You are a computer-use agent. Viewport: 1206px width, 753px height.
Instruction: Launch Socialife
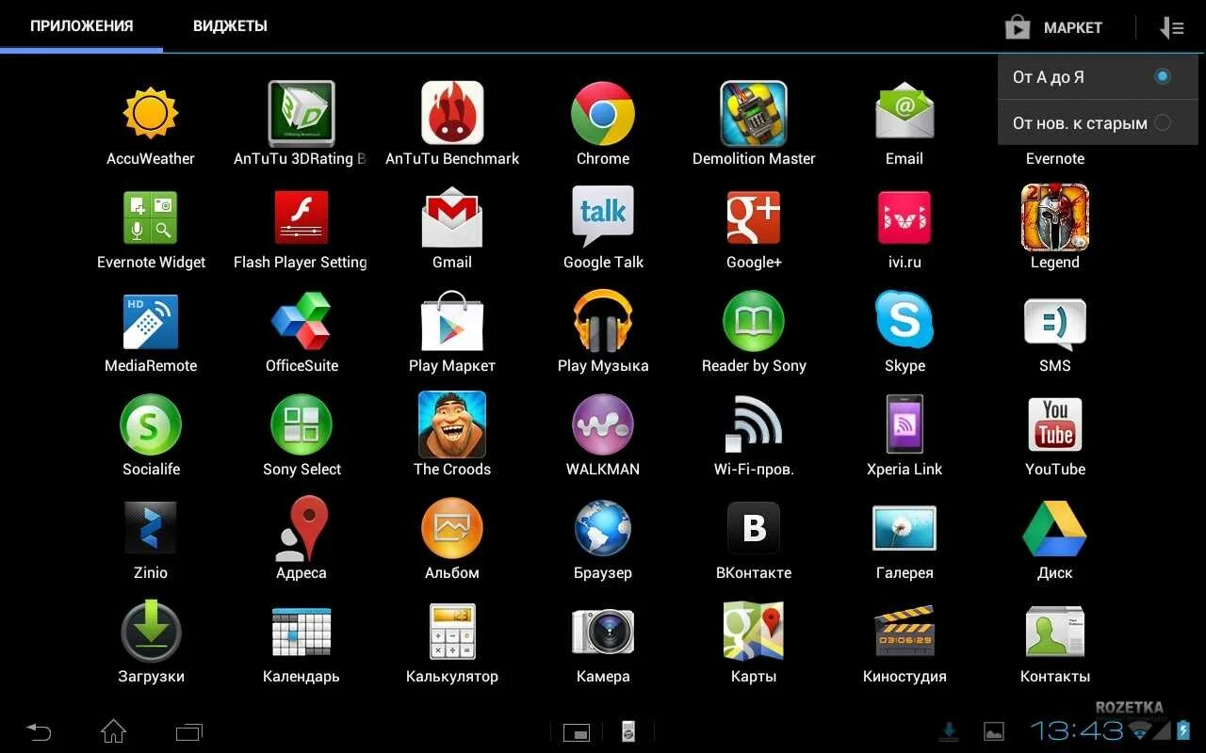point(151,425)
